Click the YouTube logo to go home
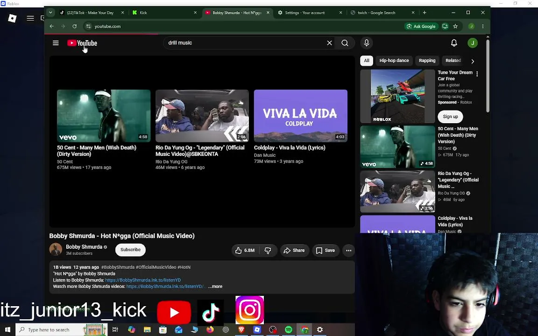Viewport: 538px width, 336px height. click(82, 43)
